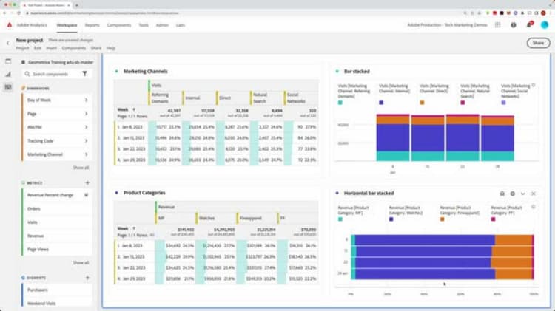Click the back arrow beside New project

(8, 43)
